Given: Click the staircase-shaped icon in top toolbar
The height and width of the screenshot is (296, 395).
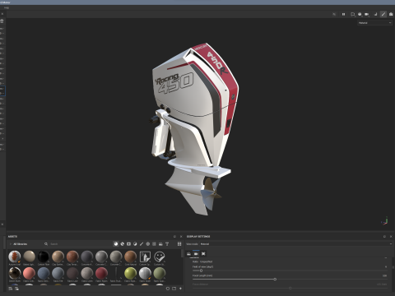Looking at the screenshot, I should coord(375,14).
